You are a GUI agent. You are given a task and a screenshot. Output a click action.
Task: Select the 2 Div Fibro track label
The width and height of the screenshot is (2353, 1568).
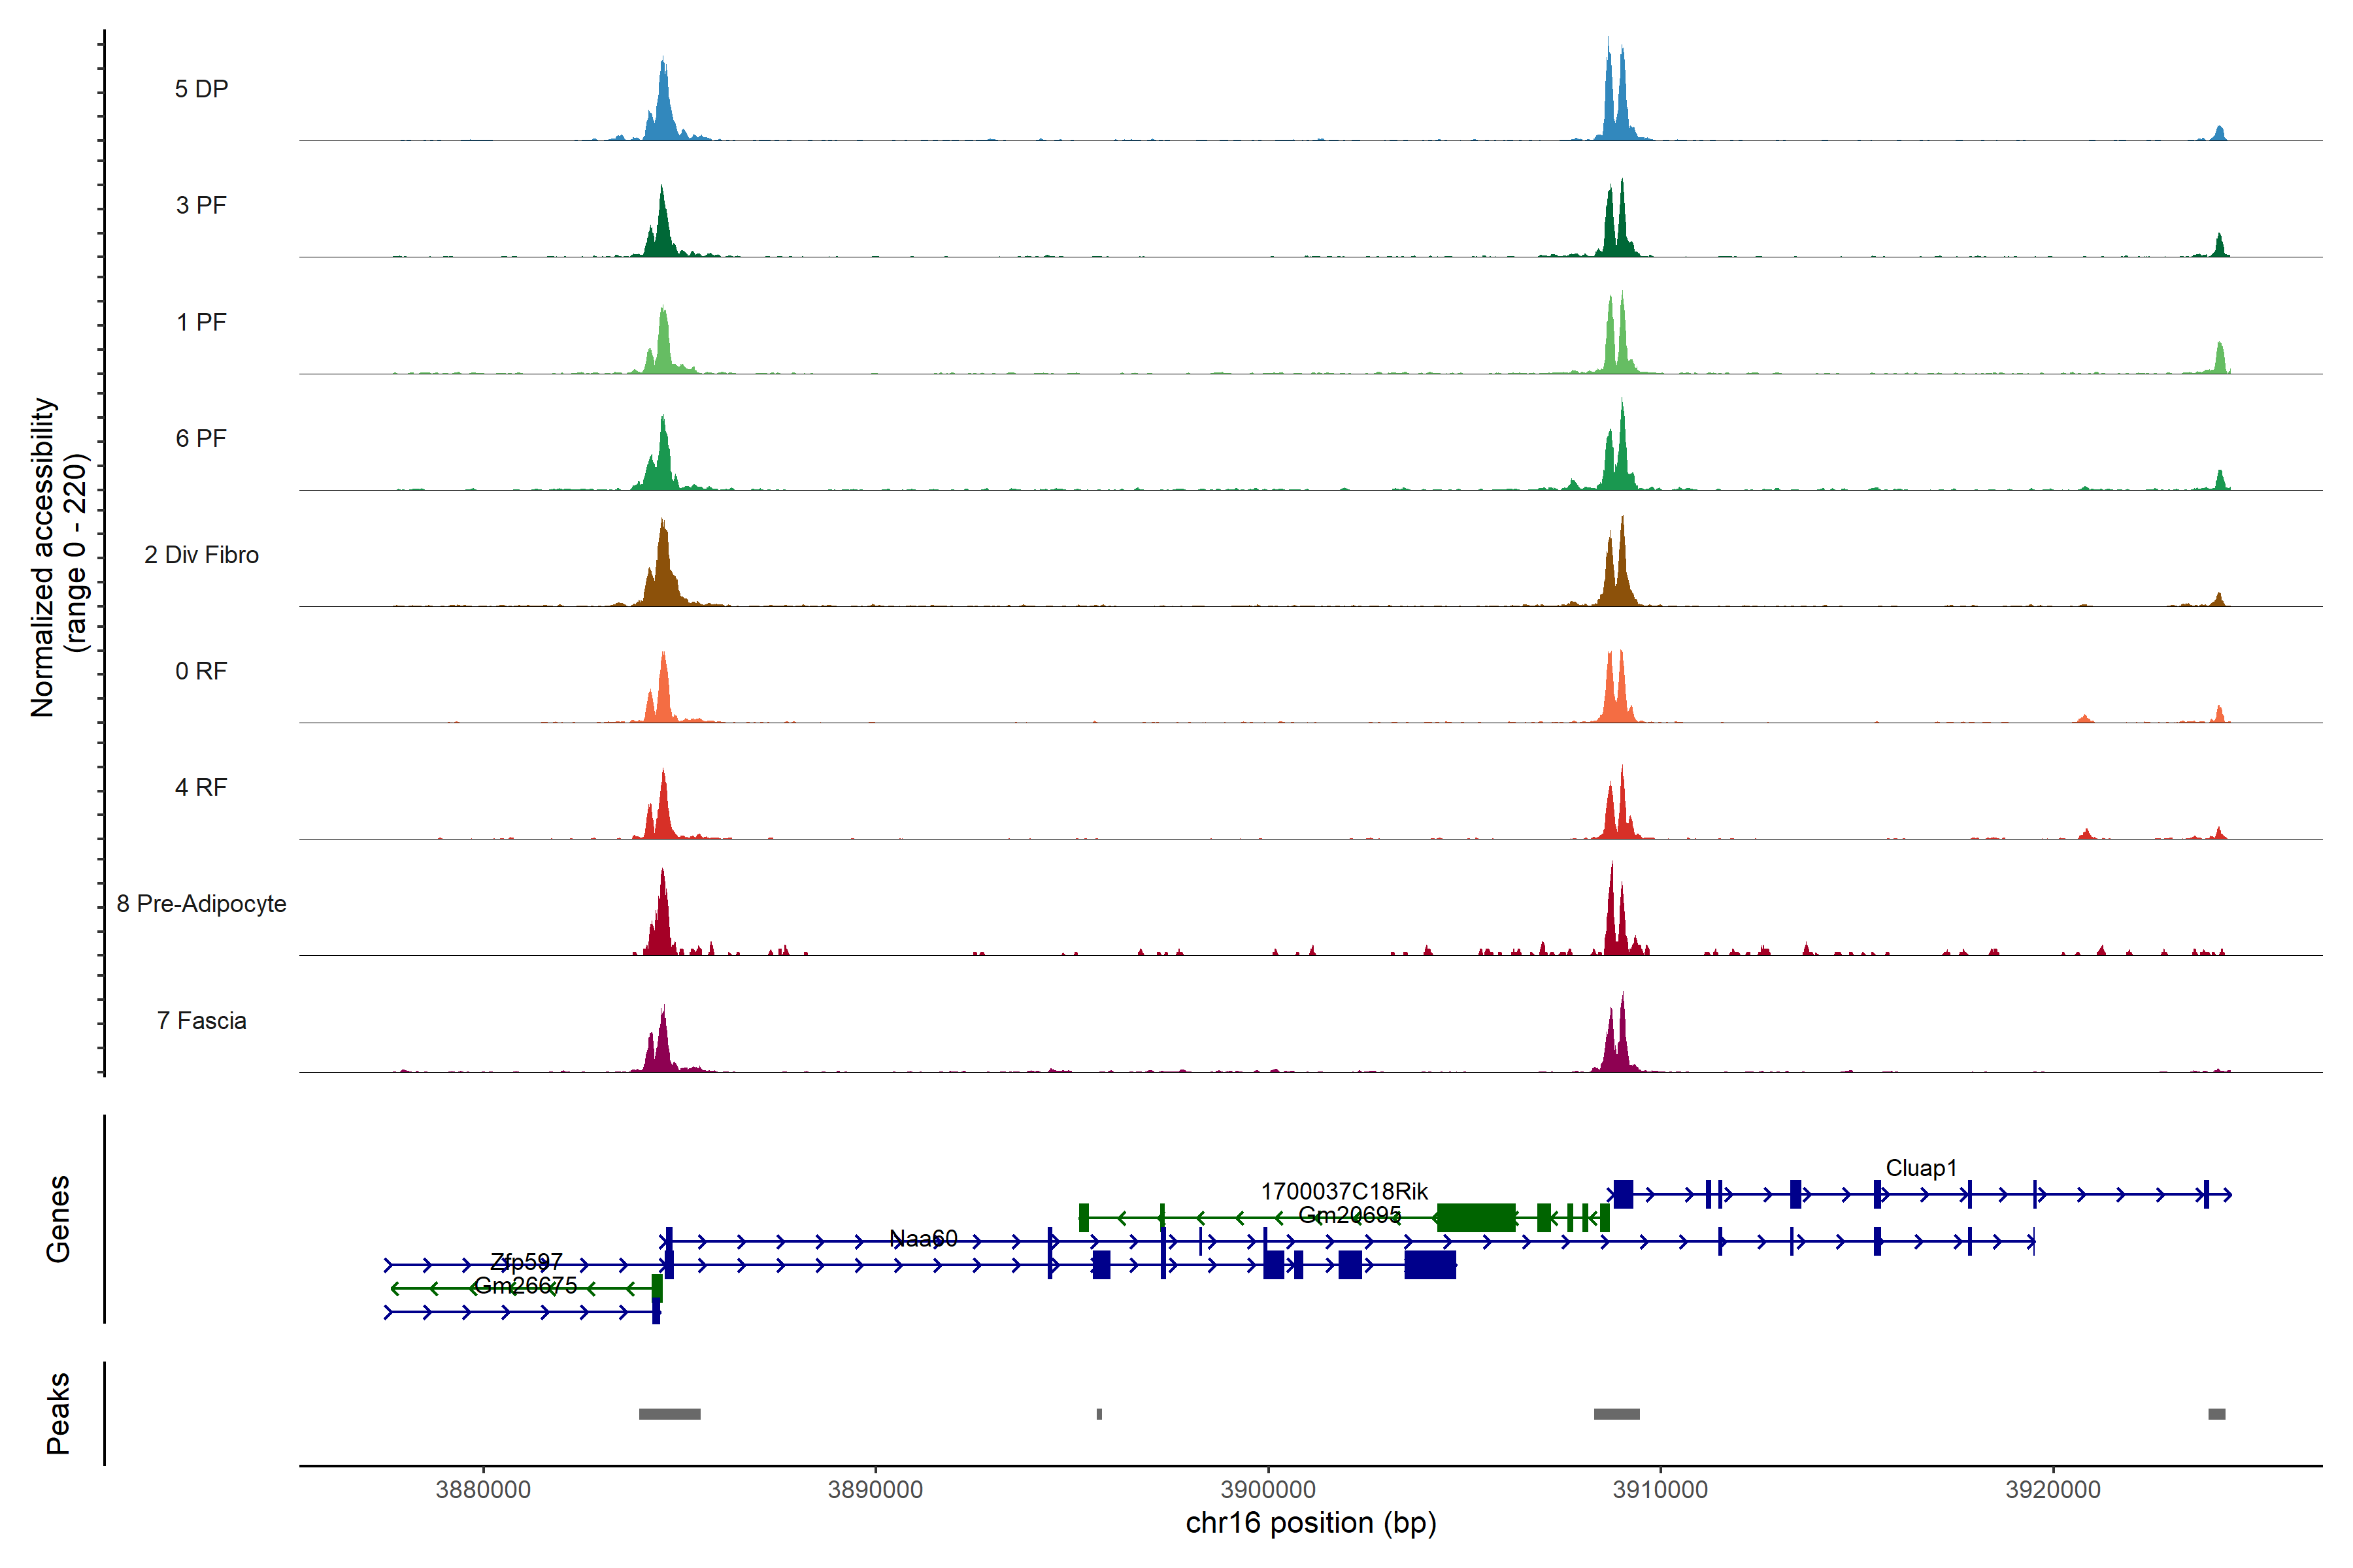tap(201, 555)
